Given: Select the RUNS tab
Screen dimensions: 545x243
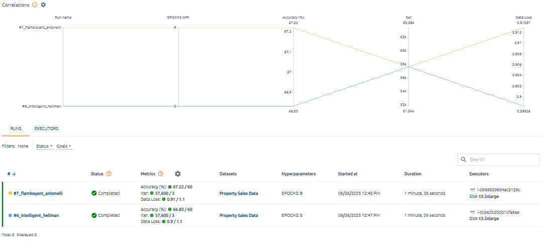Looking at the screenshot, I should (16, 129).
